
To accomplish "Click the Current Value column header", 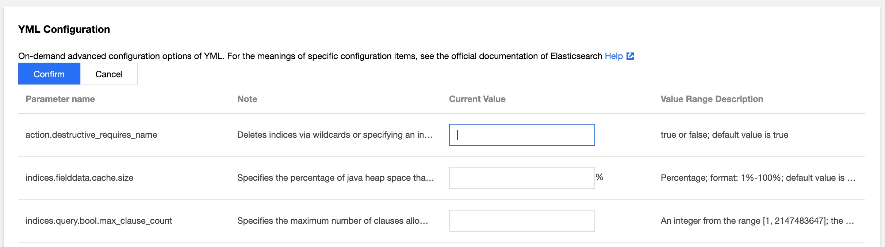I will (477, 99).
